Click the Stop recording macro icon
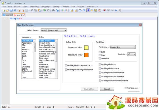 click(108, 10)
